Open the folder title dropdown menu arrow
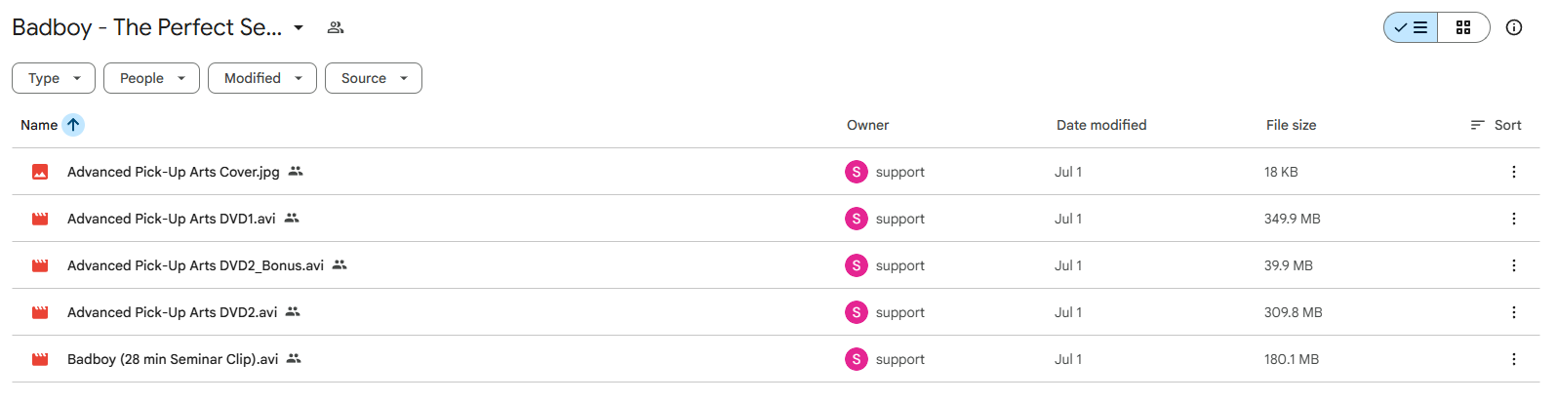 299,27
